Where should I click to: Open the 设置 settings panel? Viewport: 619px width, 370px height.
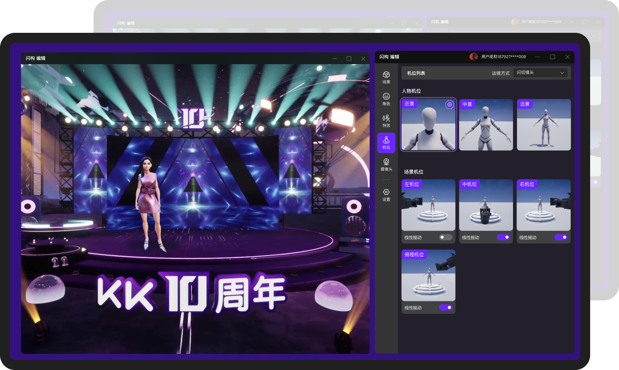(x=386, y=195)
